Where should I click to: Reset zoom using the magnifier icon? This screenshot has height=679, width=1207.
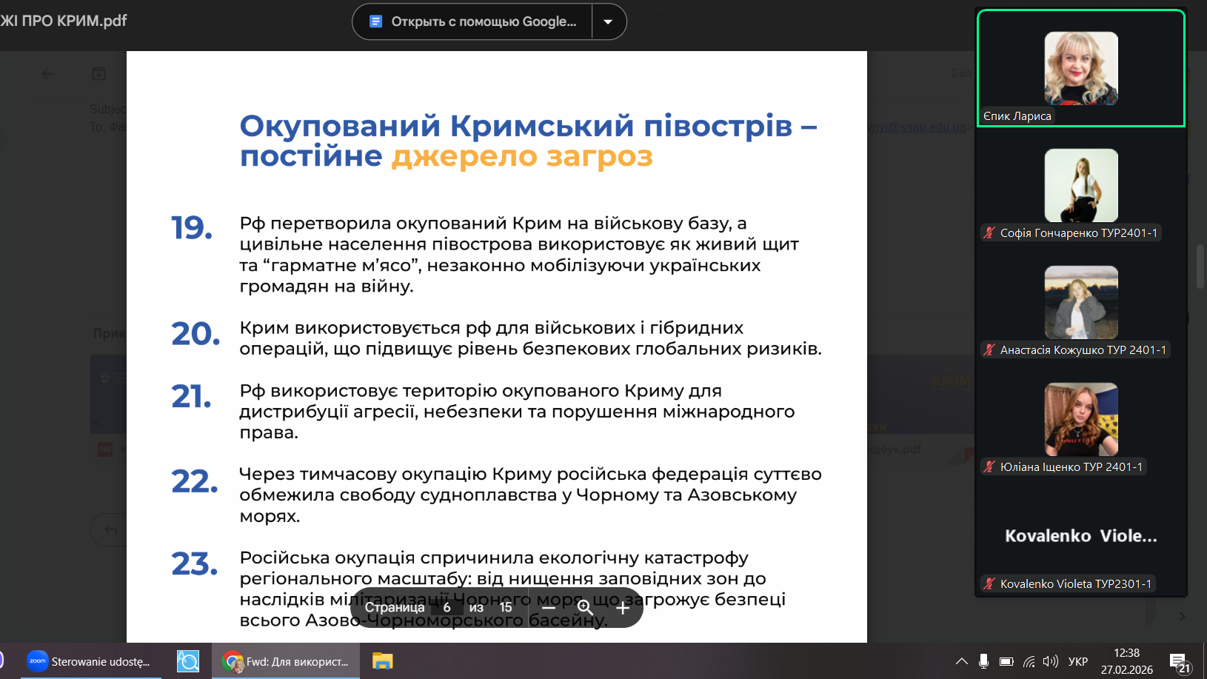585,608
